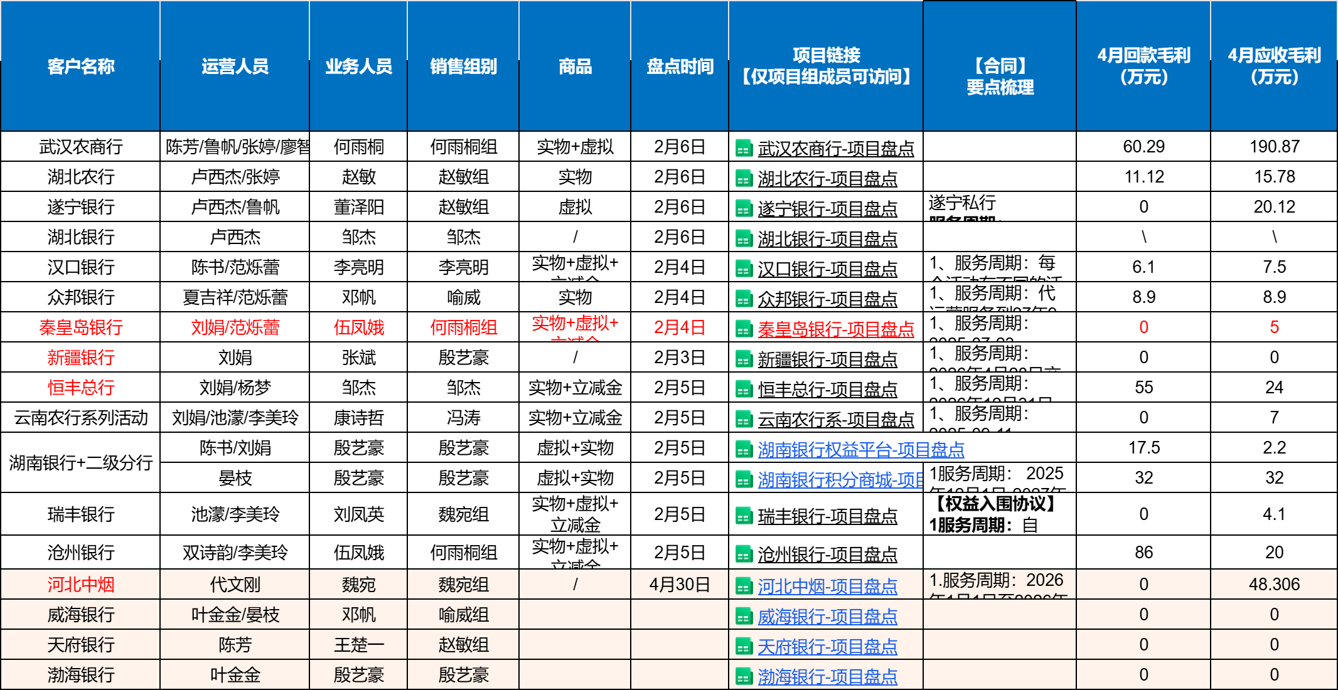Click the 【权益入围协议】 contract notes cell
Image resolution: width=1338 pixels, height=690 pixels.
[1000, 514]
